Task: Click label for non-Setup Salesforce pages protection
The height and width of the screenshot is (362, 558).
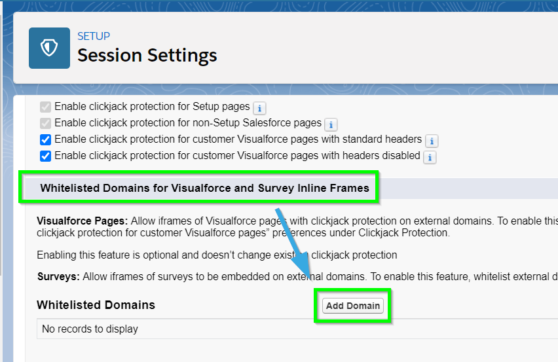Action: point(188,122)
